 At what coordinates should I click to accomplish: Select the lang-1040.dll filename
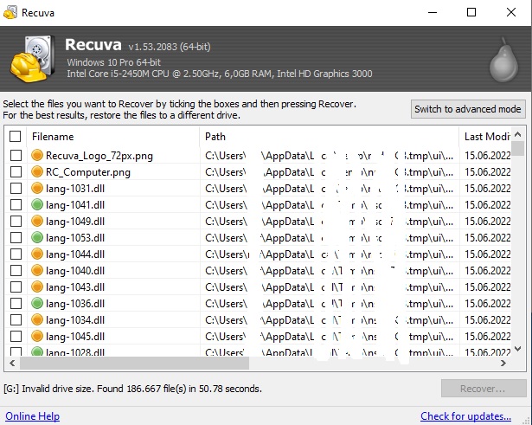pyautogui.click(x=75, y=271)
